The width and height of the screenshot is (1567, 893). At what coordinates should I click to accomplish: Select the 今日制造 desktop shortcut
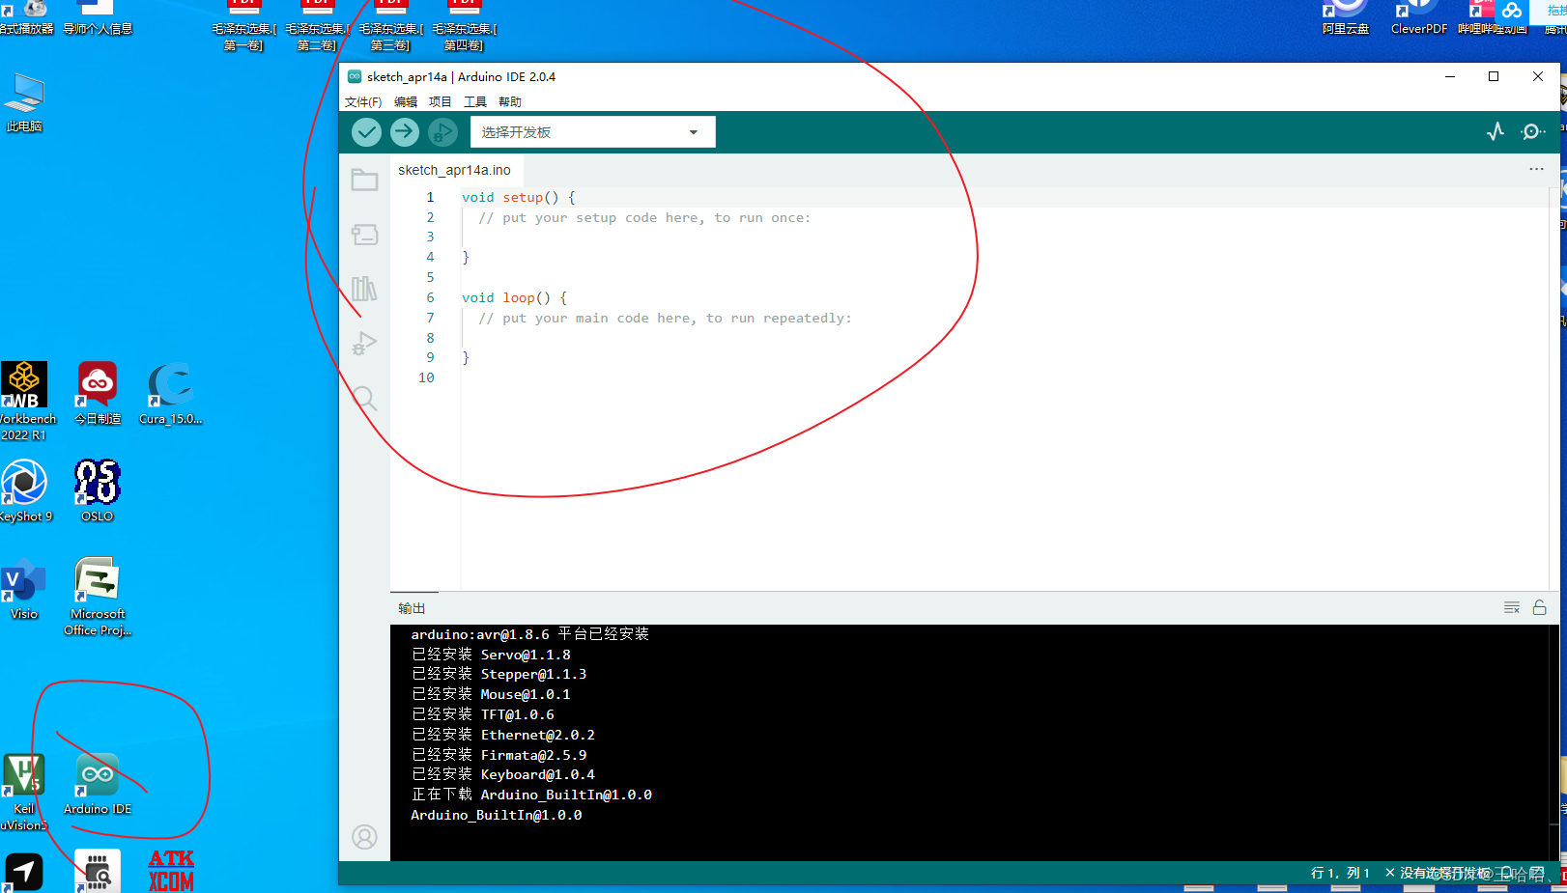point(98,394)
